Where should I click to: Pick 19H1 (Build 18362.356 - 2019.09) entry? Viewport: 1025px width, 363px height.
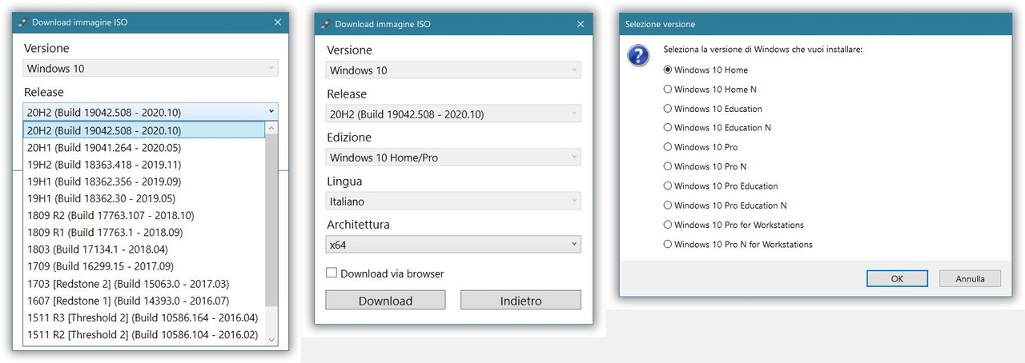[x=144, y=181]
